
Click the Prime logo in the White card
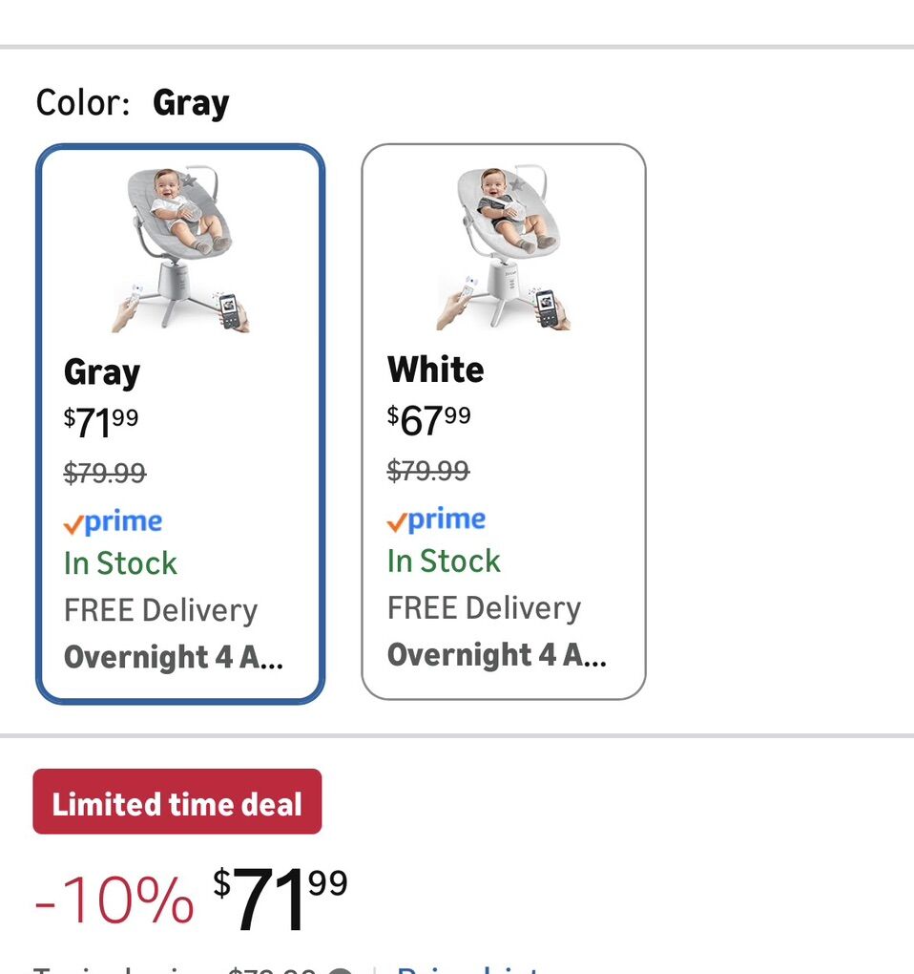[436, 519]
